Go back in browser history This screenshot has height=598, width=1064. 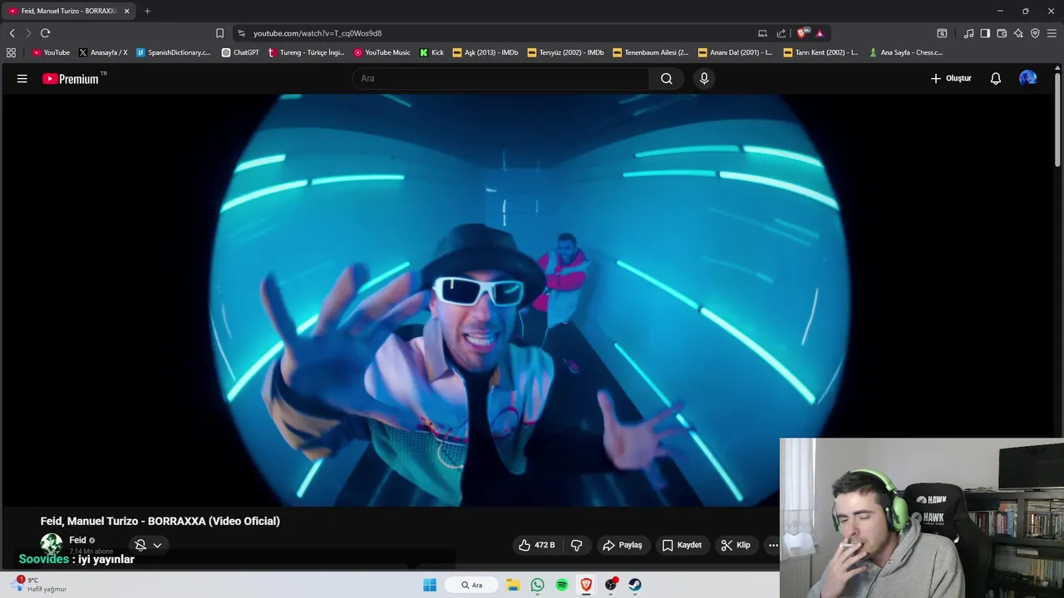12,33
